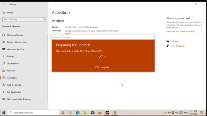This screenshot has width=207, height=116.
Task: Select Windows Security in sidebar
Action: pyautogui.click(x=16, y=49)
